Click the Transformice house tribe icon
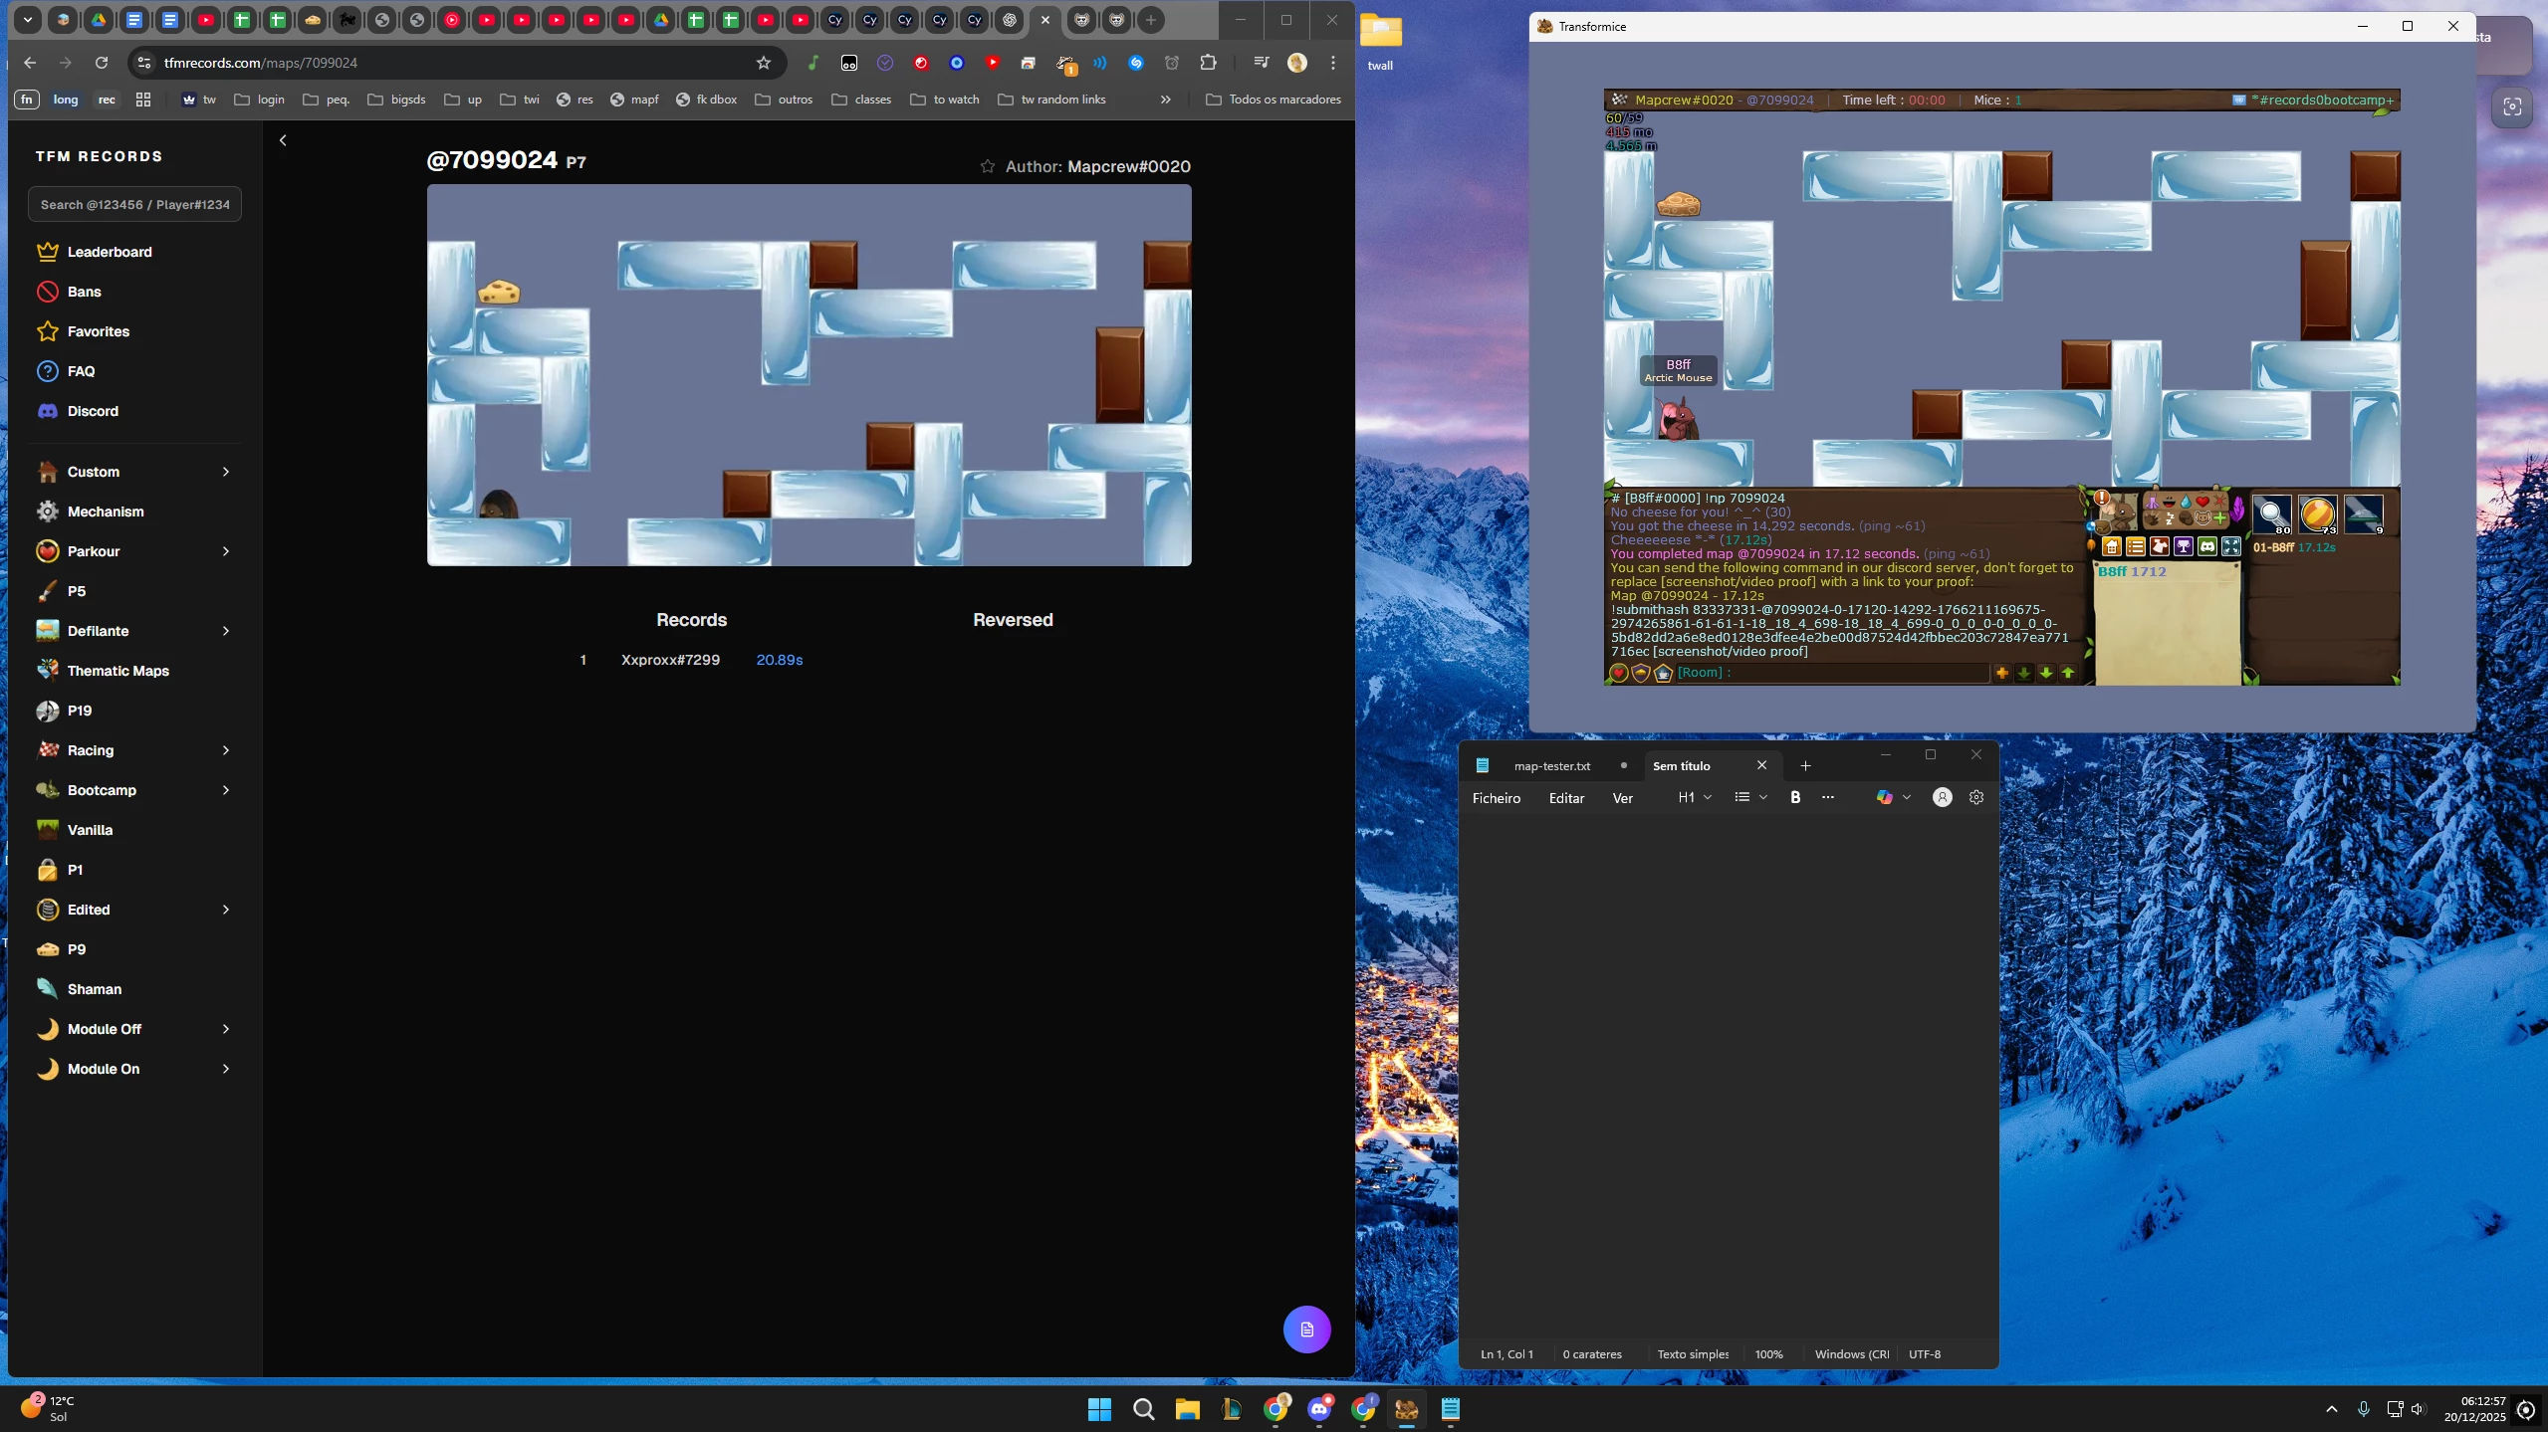The image size is (2548, 1432). click(x=2111, y=546)
